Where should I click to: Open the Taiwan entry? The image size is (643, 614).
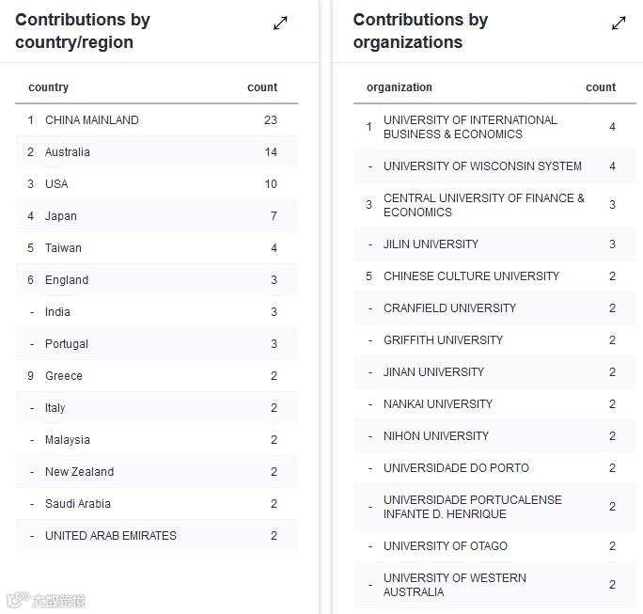pyautogui.click(x=63, y=248)
